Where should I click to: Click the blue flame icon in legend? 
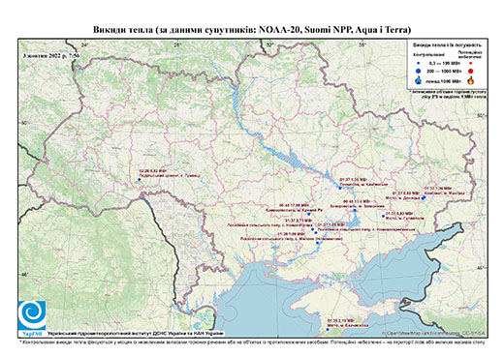419,80
